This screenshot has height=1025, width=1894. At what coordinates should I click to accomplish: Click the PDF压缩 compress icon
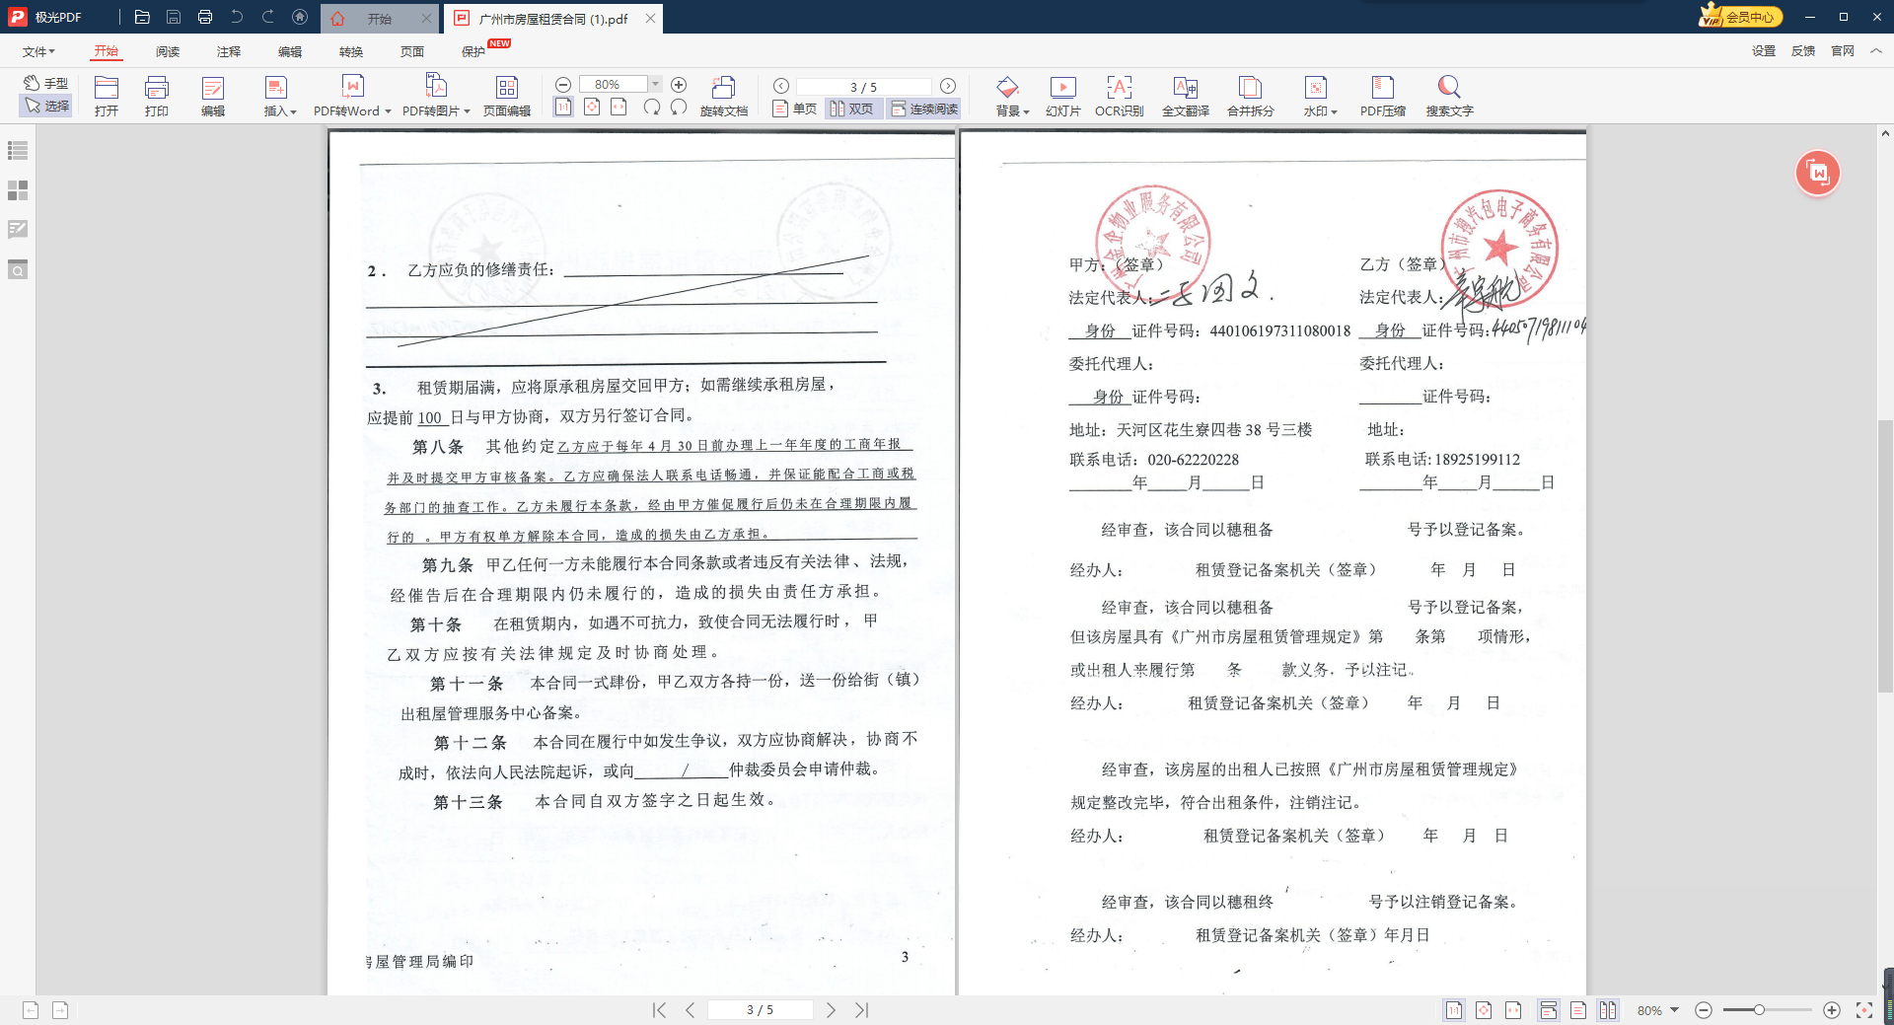1382,96
